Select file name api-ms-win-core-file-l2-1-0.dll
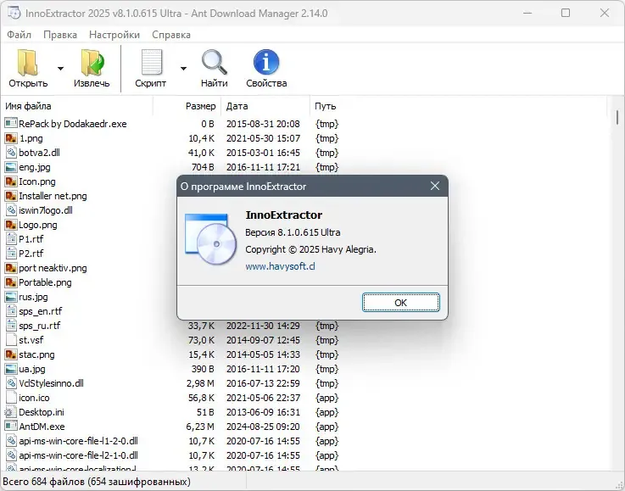This screenshot has width=625, height=491. (79, 455)
